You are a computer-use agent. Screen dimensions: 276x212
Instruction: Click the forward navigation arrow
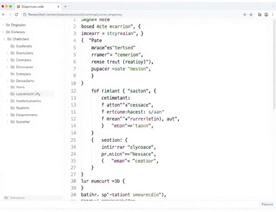click(x=10, y=14)
